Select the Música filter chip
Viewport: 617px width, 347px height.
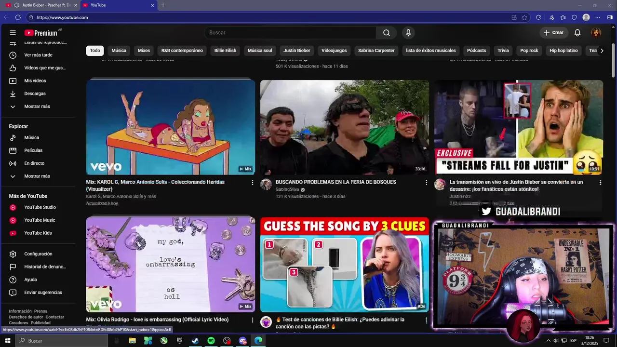pyautogui.click(x=119, y=51)
